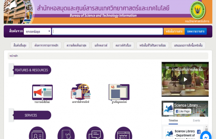Click the Facebook Like Page button
The image size is (216, 139).
click(x=183, y=112)
